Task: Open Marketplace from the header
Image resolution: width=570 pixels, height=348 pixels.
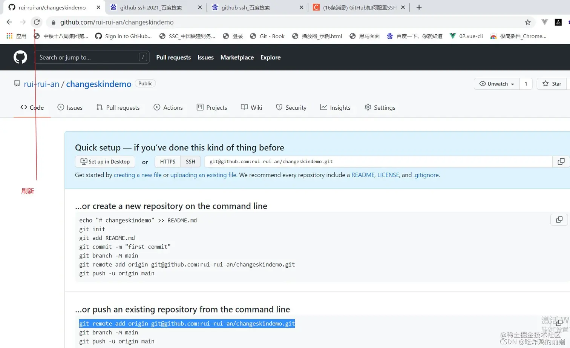Action: point(237,57)
